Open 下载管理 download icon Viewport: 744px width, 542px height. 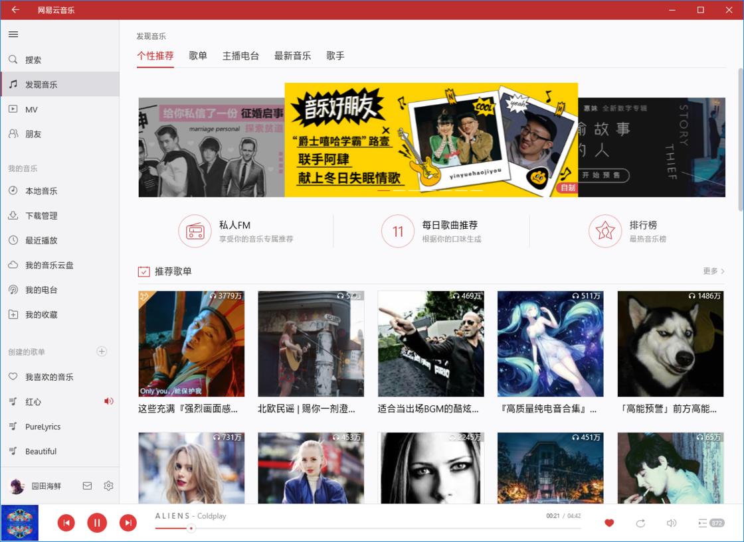tap(13, 216)
